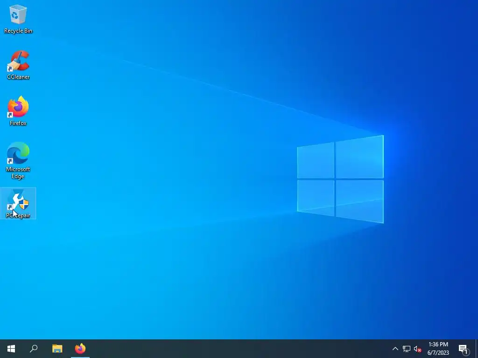
Task: Open taskbar search magnifier
Action: 34,349
